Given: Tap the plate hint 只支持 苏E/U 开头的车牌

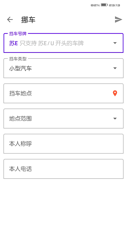Looking at the screenshot, I should pyautogui.click(x=52, y=43).
